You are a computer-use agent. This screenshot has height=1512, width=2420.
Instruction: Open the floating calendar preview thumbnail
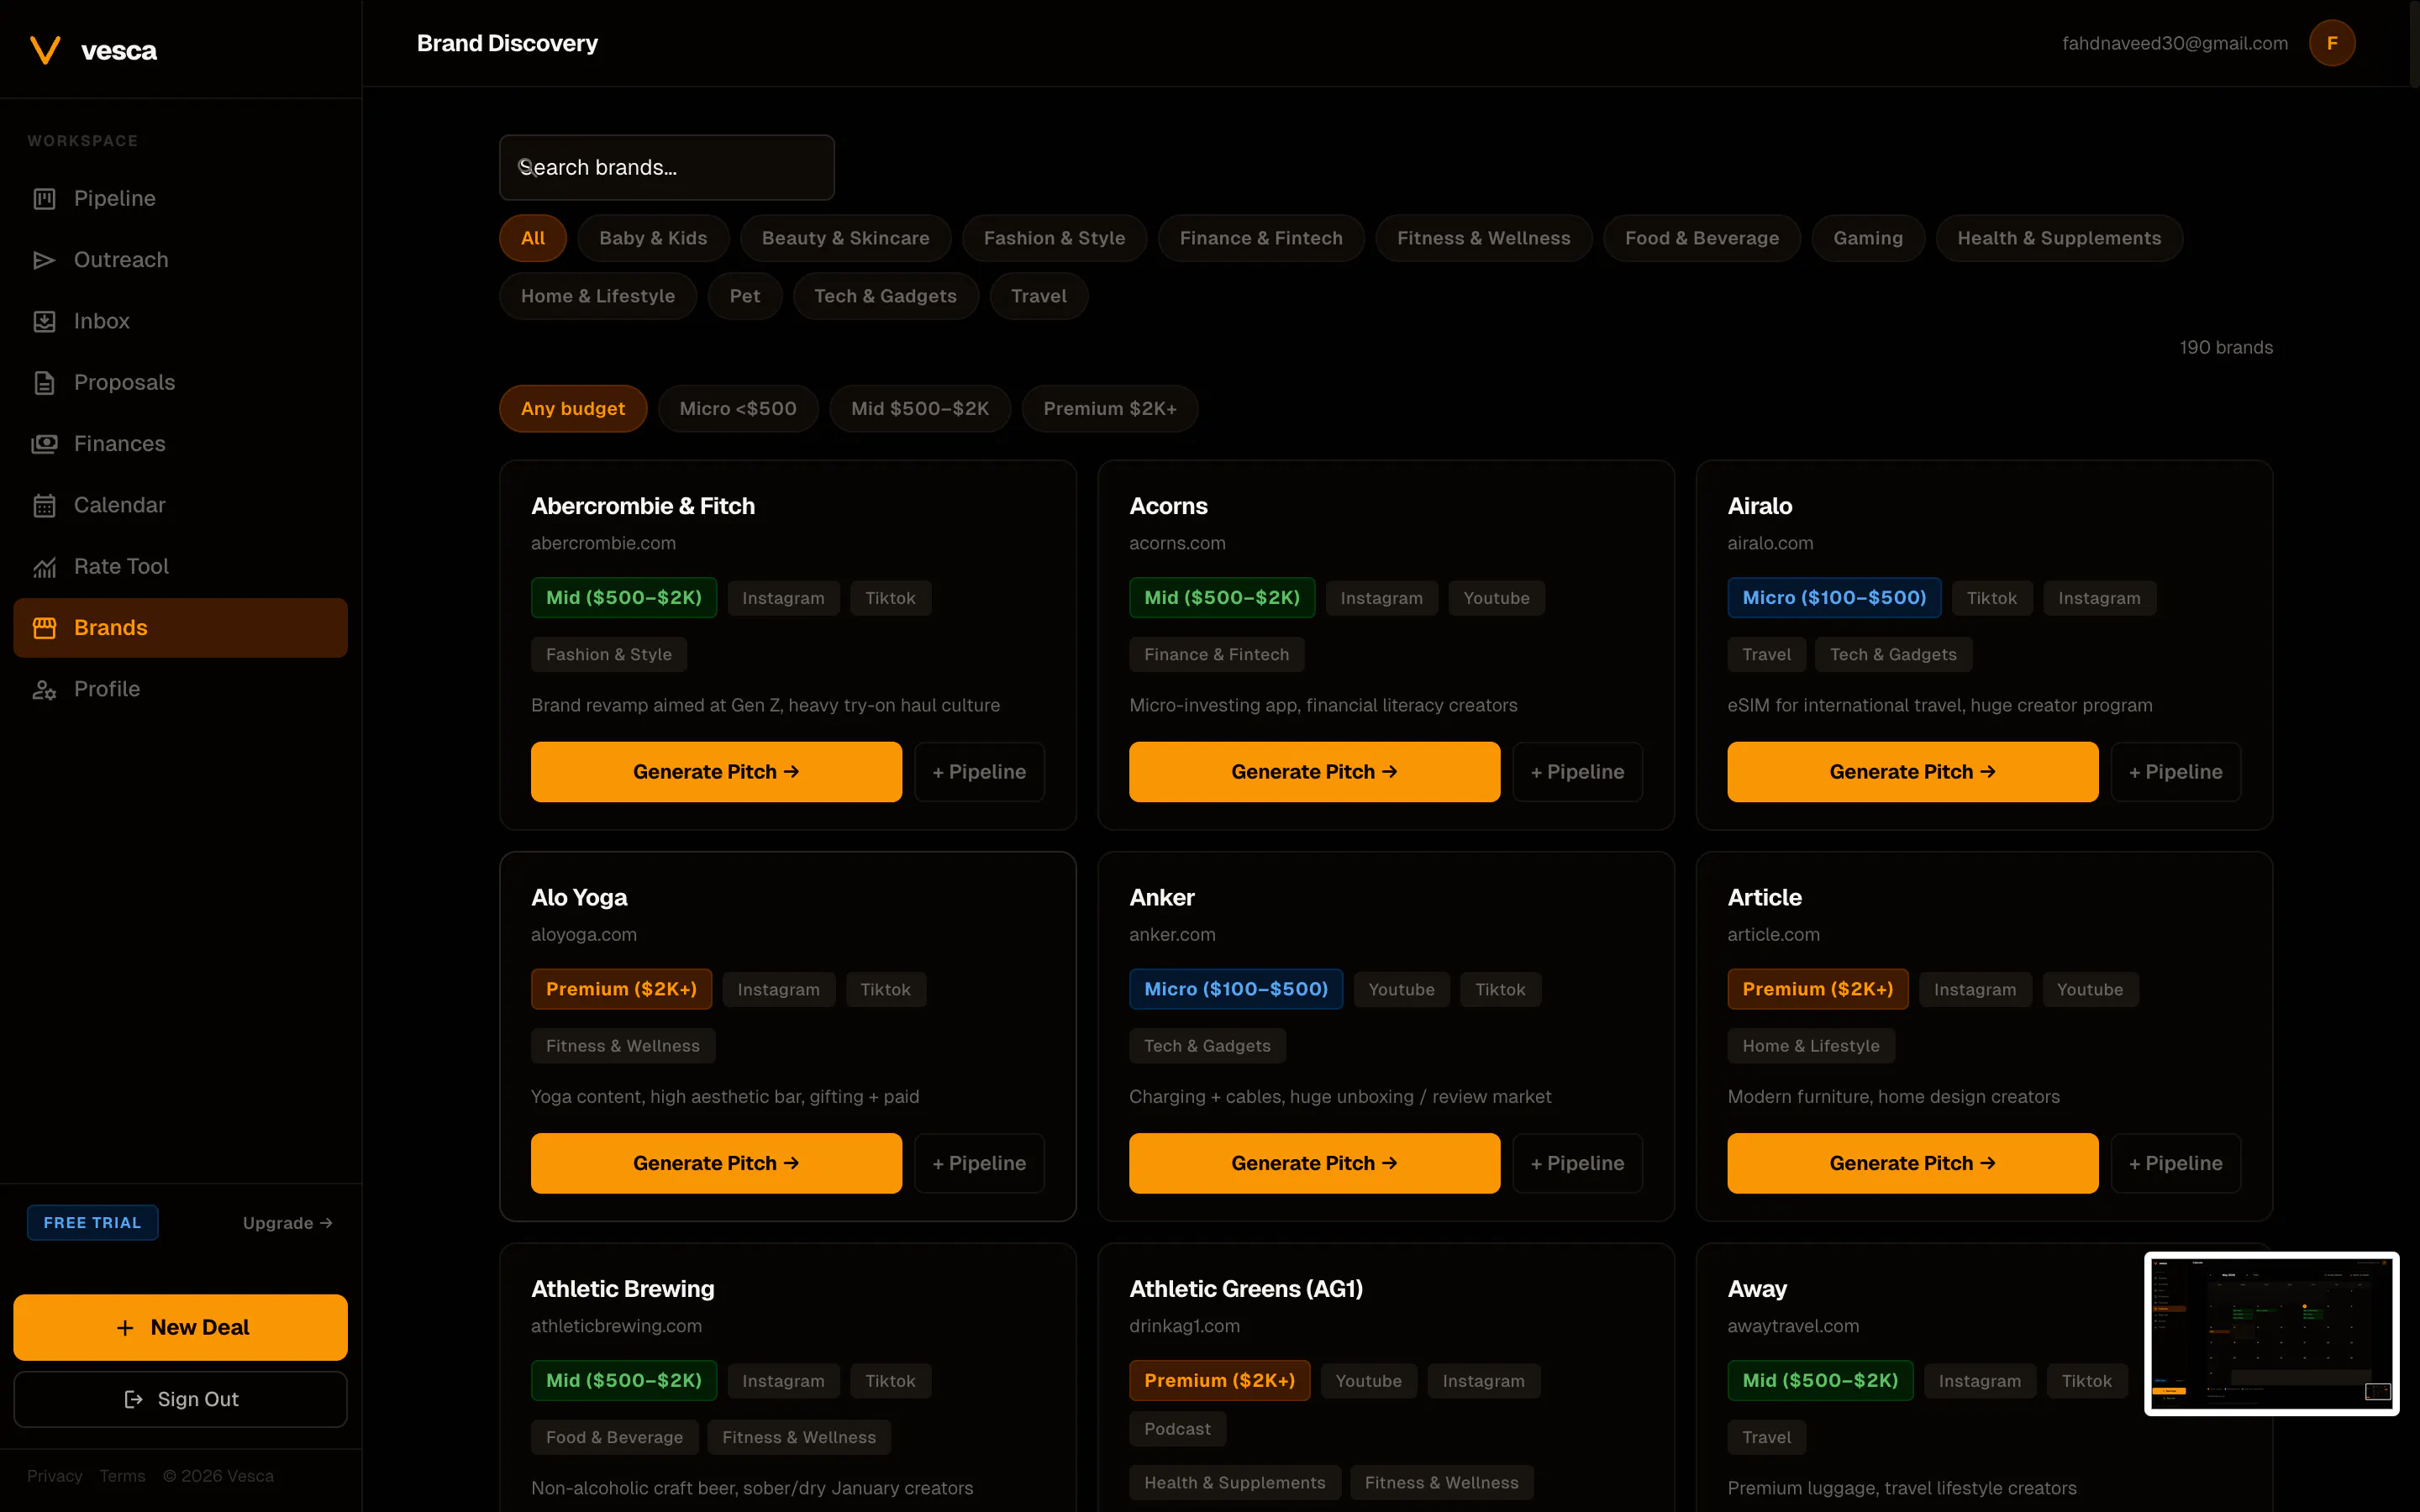click(x=2272, y=1334)
